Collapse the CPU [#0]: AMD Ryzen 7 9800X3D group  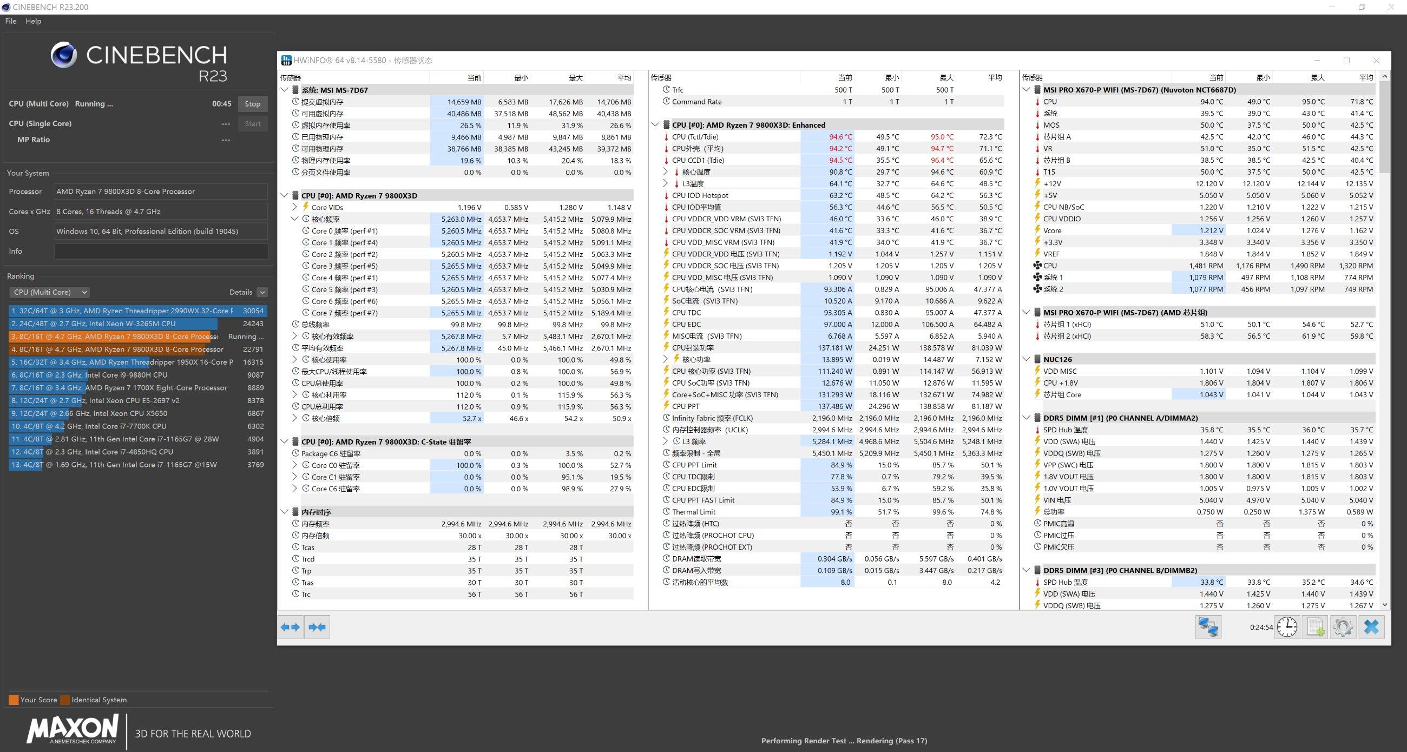click(x=285, y=195)
